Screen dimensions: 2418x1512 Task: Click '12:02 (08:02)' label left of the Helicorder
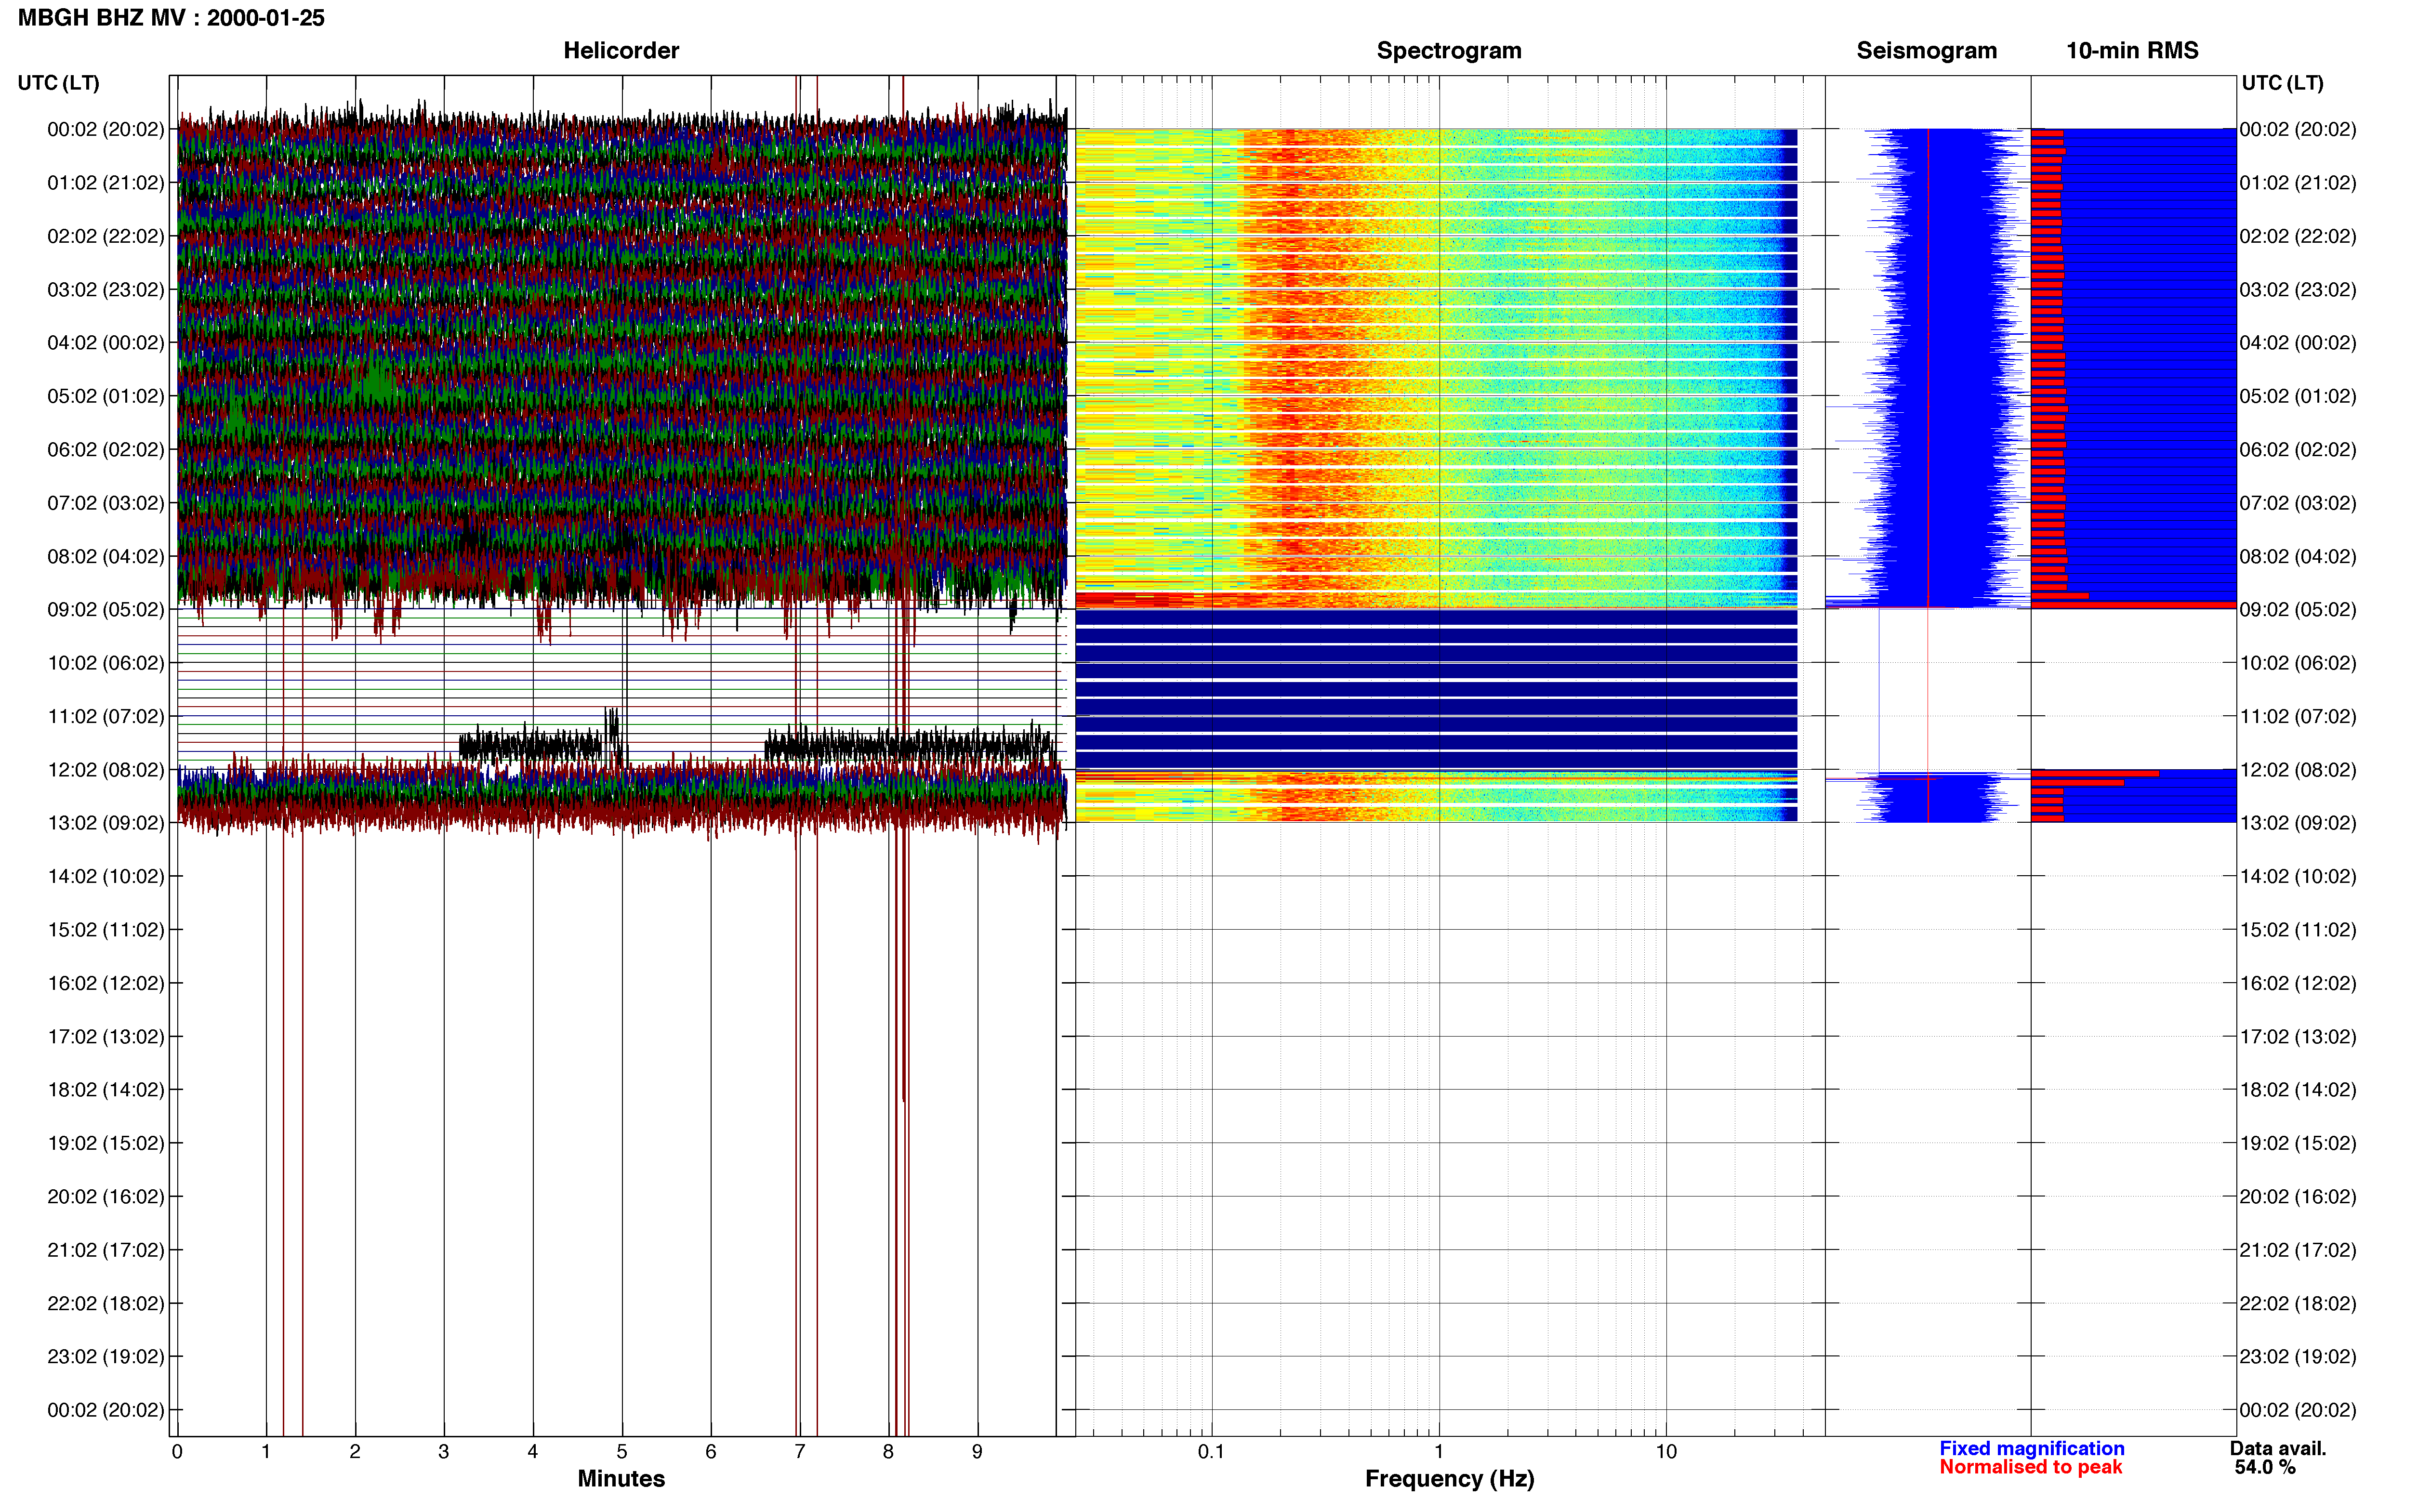tap(105, 770)
